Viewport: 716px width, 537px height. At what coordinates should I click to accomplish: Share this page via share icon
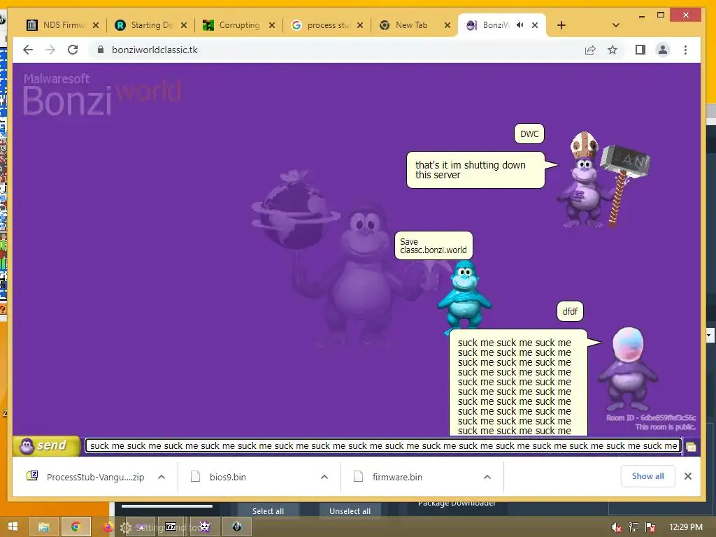point(590,50)
